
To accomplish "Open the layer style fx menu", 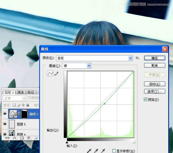I will [15, 138].
